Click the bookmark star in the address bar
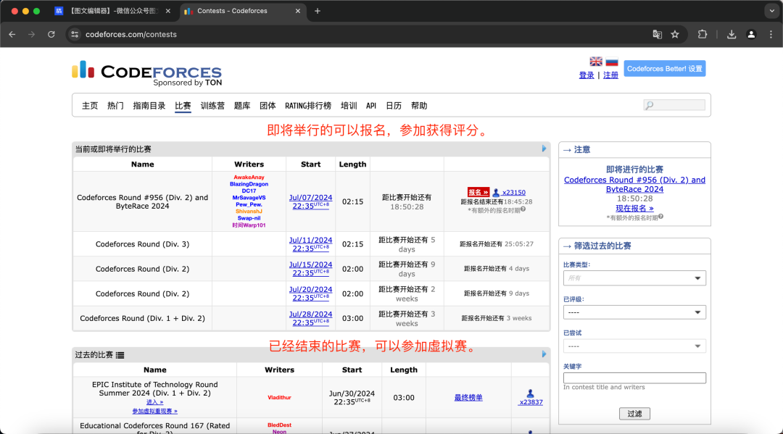The image size is (783, 434). point(675,34)
